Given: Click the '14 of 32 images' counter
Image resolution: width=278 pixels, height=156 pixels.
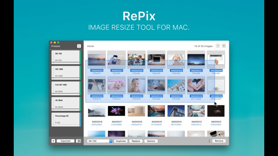Looking at the screenshot, I should click(x=203, y=46).
